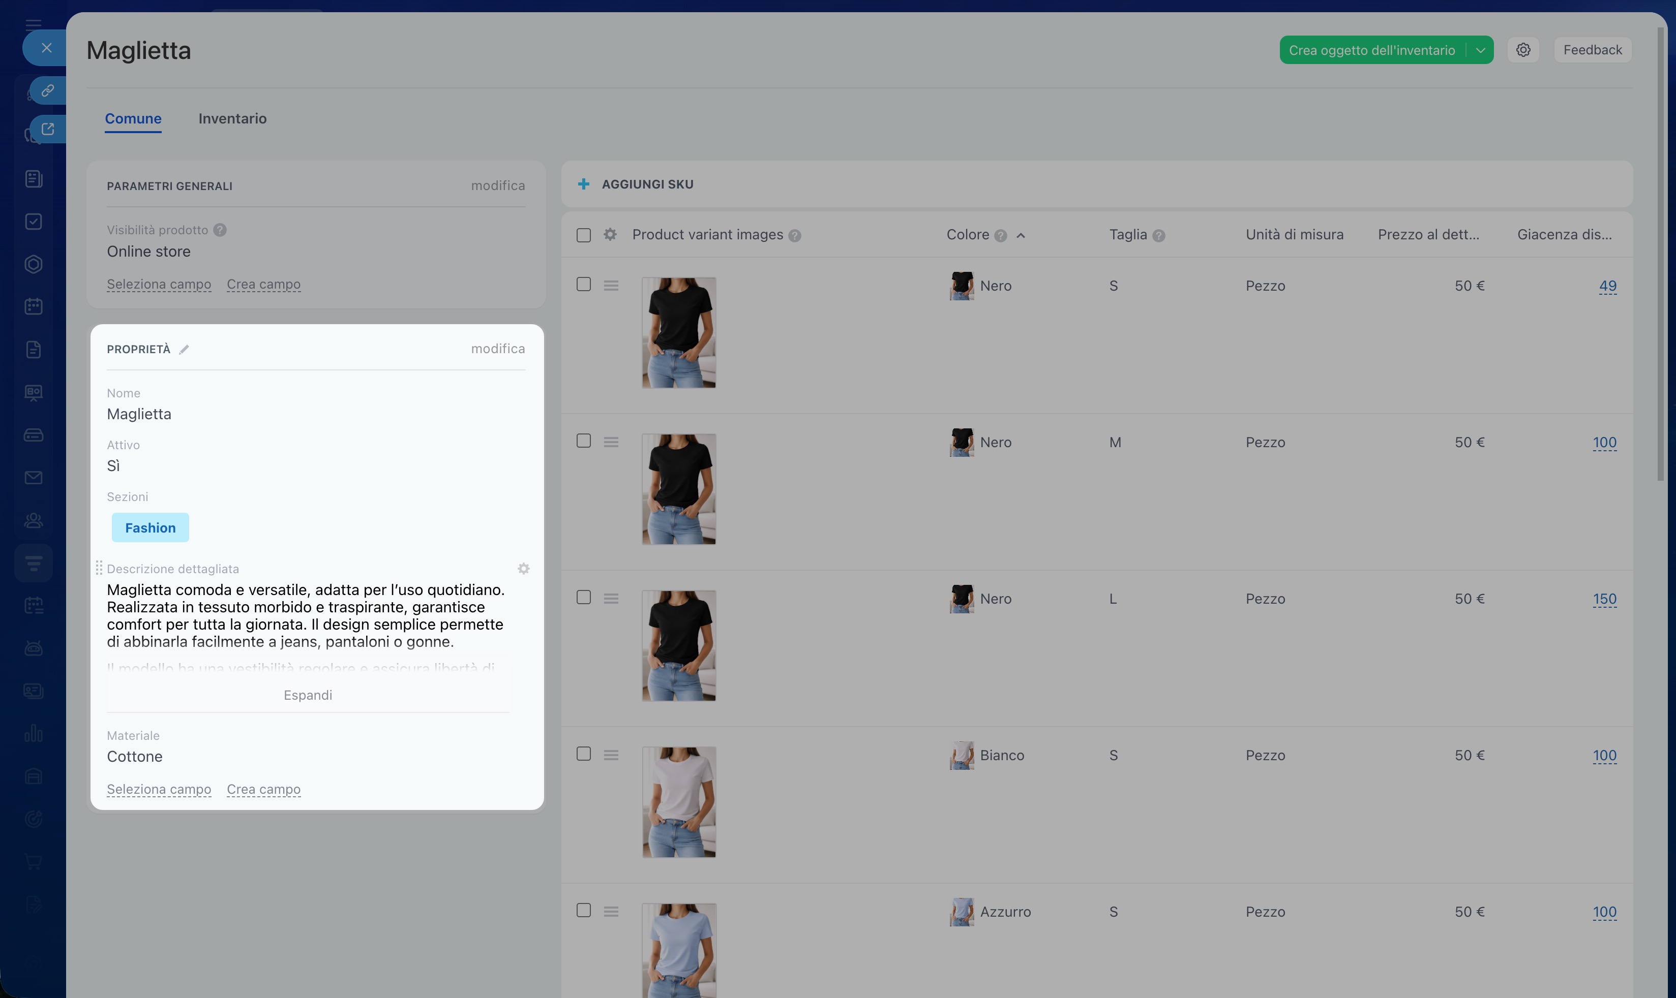Image resolution: width=1676 pixels, height=998 pixels.
Task: Open the dropdown arrow on Crea oggetto dell'inventario
Action: pos(1480,50)
